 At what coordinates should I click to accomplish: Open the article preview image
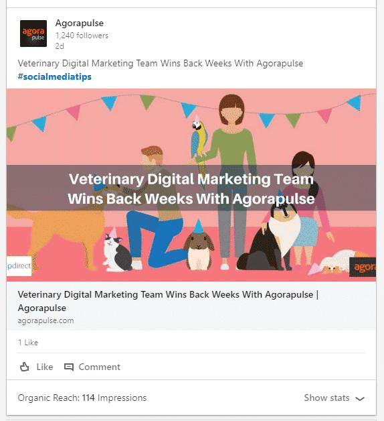191,185
